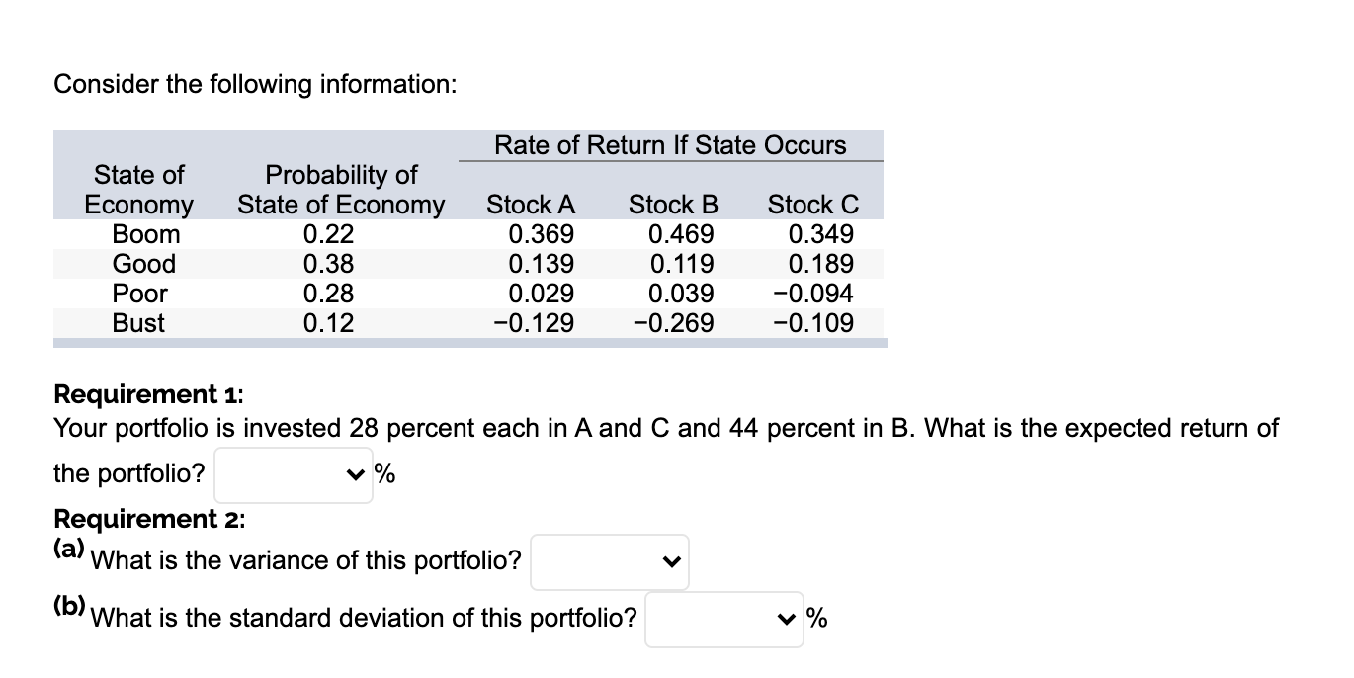1354x678 pixels.
Task: Click the Stock B column header
Action: coord(672,205)
